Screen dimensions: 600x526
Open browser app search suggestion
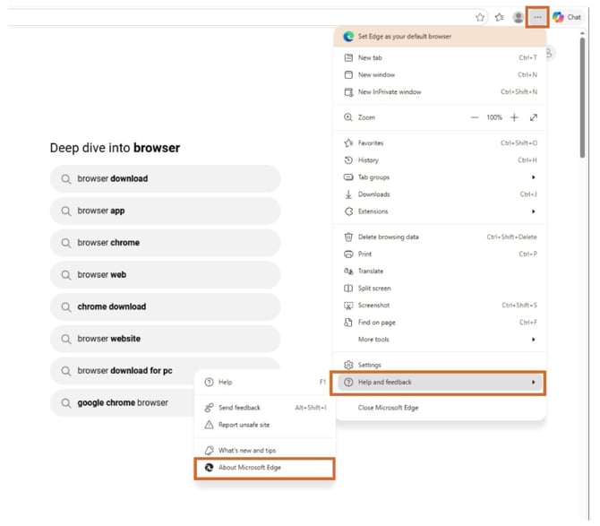point(166,211)
